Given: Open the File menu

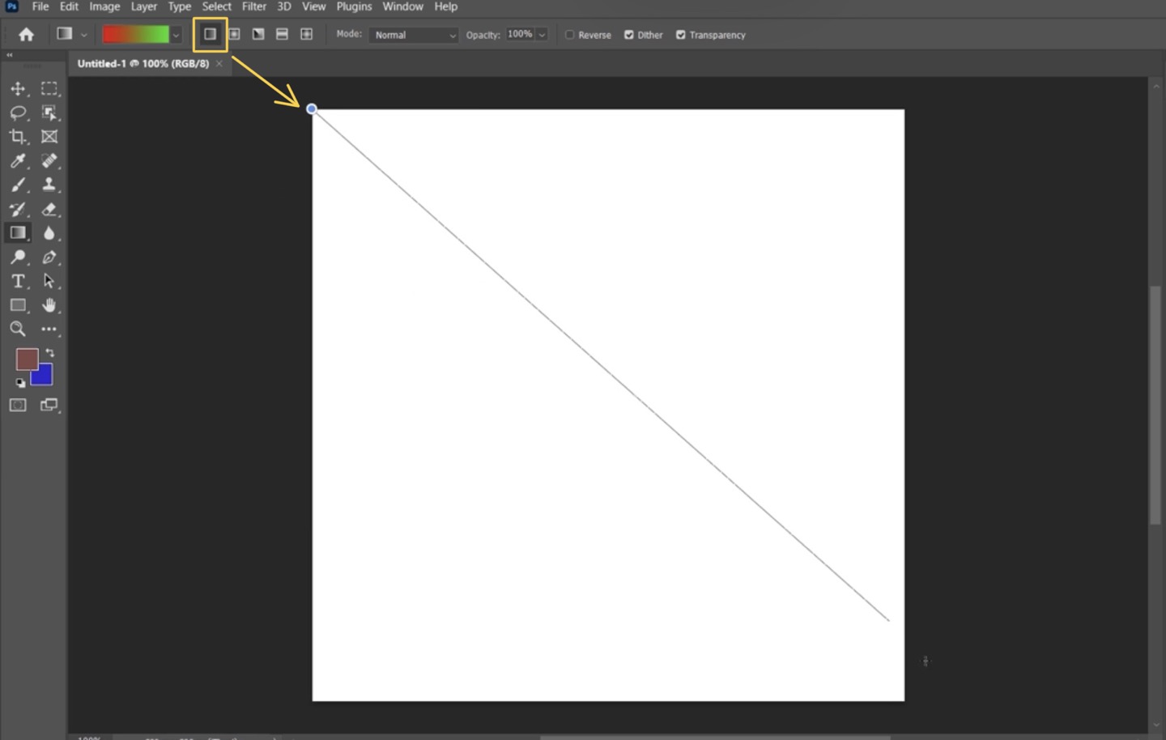Looking at the screenshot, I should pos(40,6).
